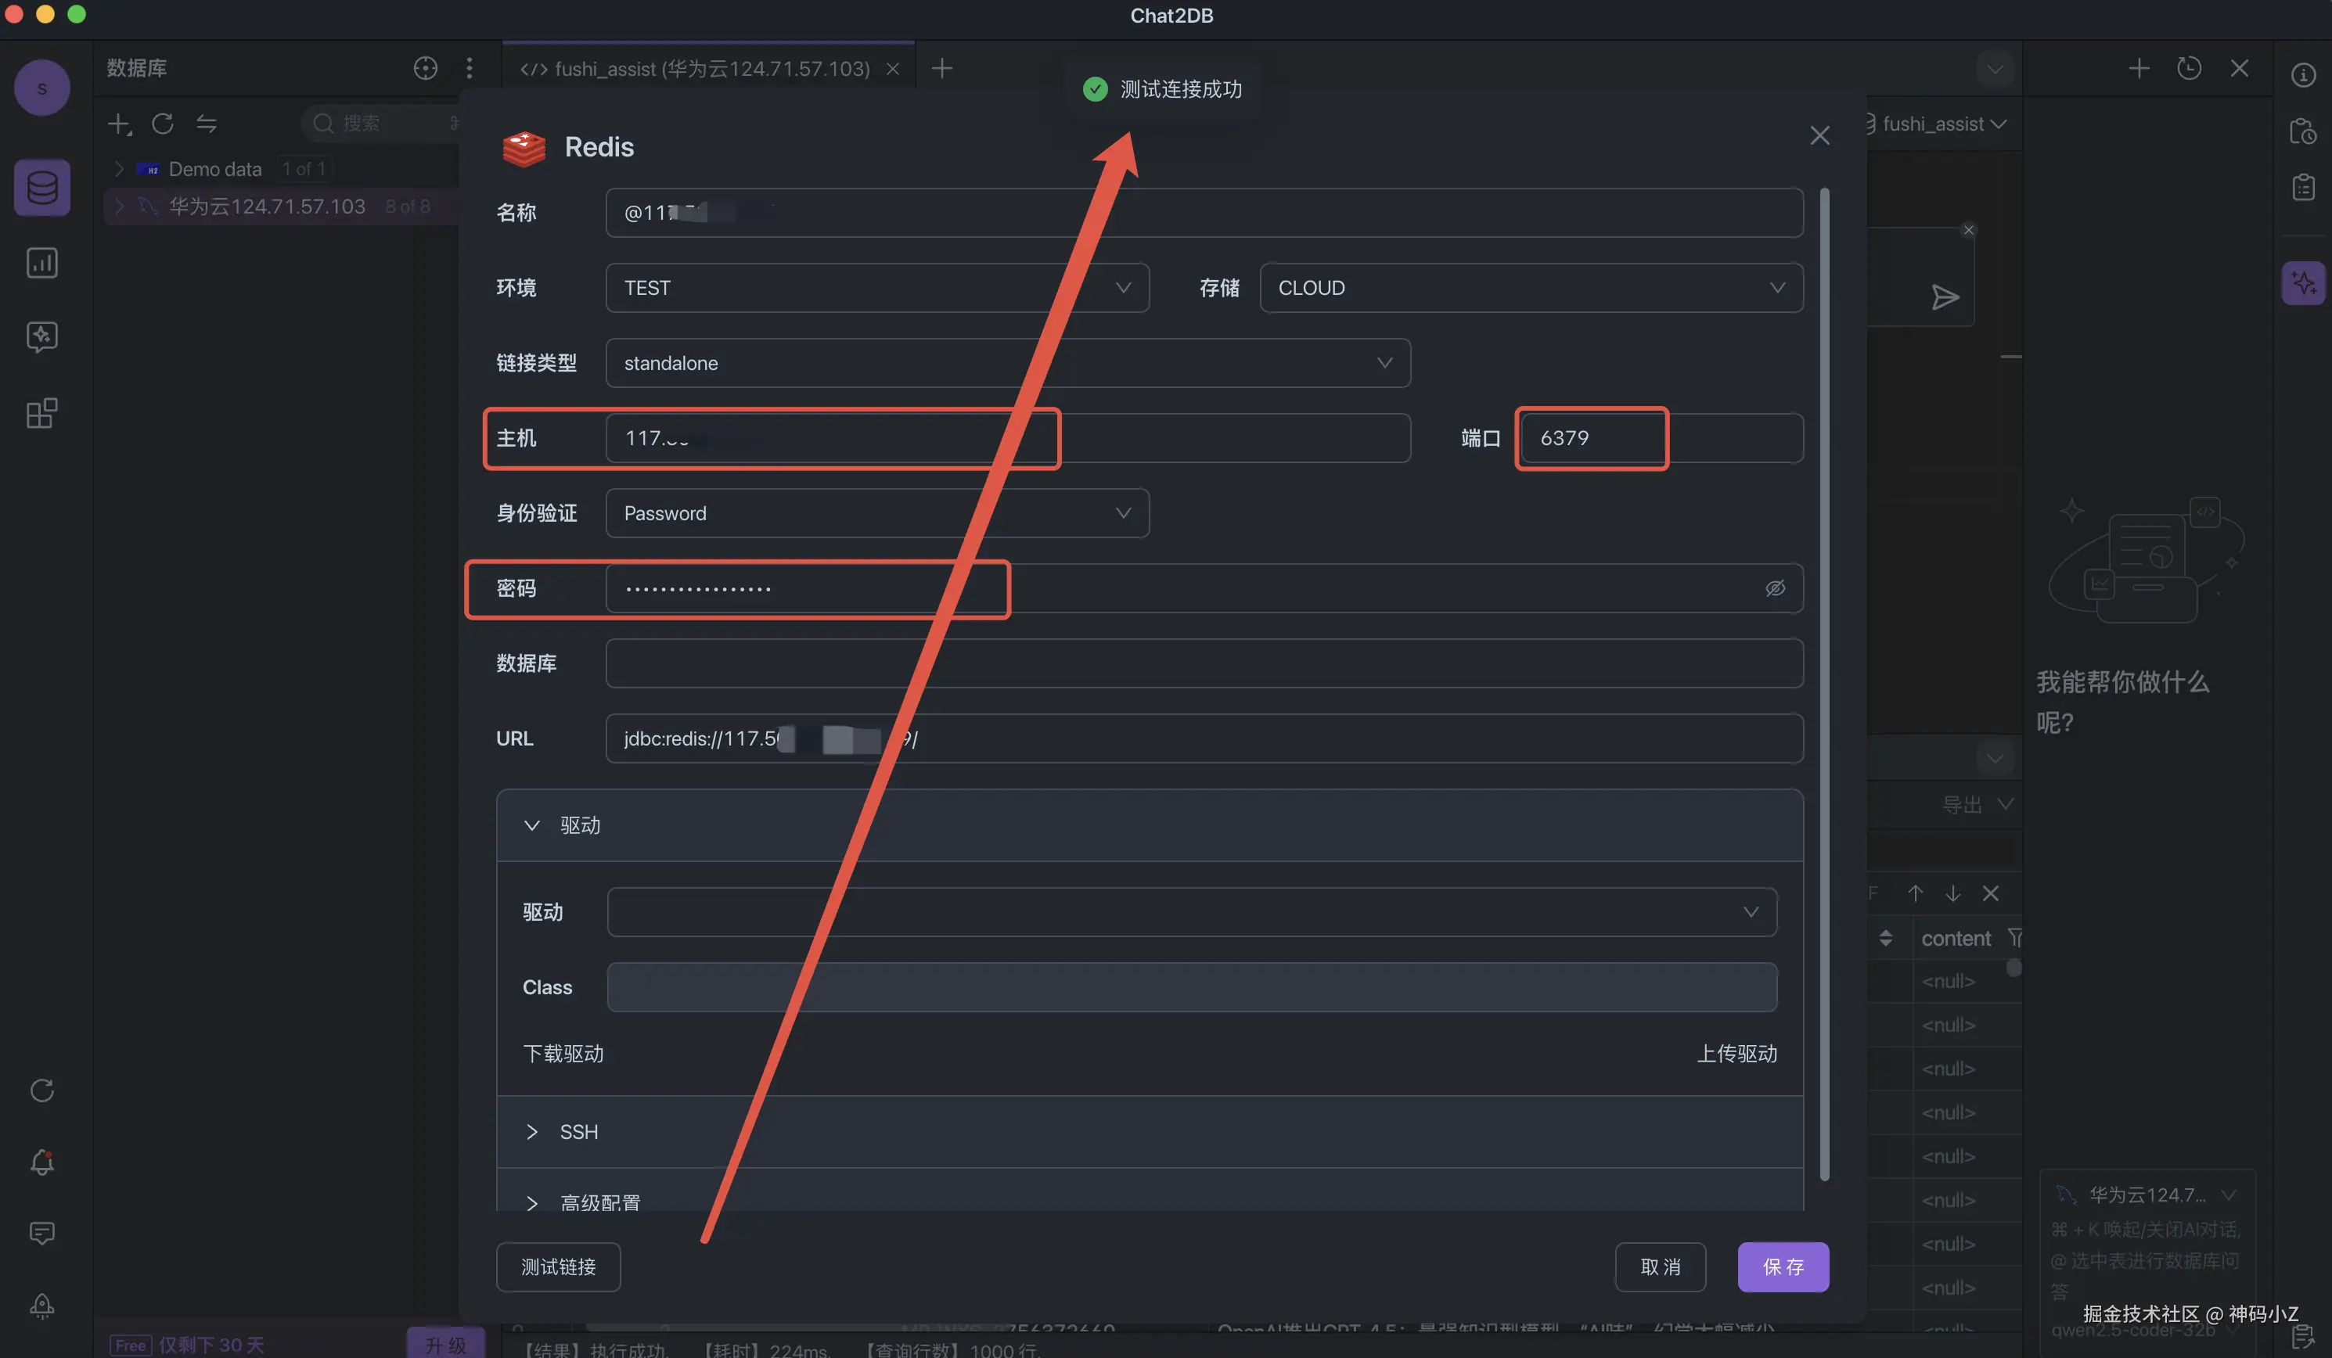Click the purple AI sparkle icon on right
2332x1358 pixels.
2303,283
